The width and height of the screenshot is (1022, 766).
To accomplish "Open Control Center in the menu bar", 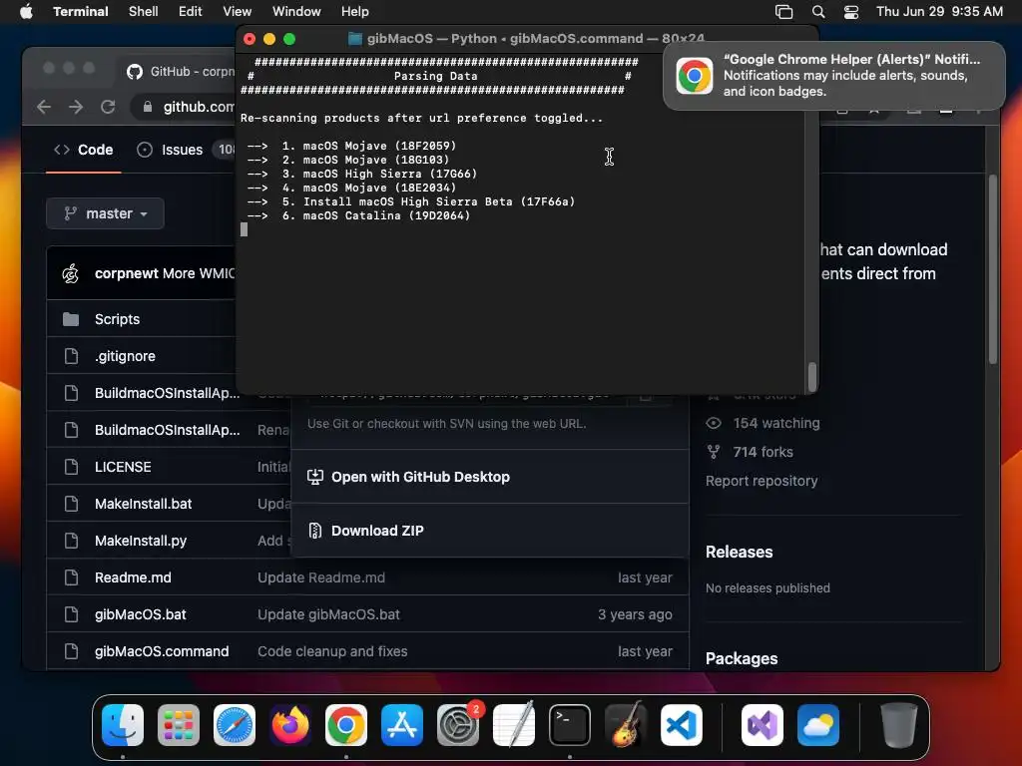I will [x=851, y=11].
